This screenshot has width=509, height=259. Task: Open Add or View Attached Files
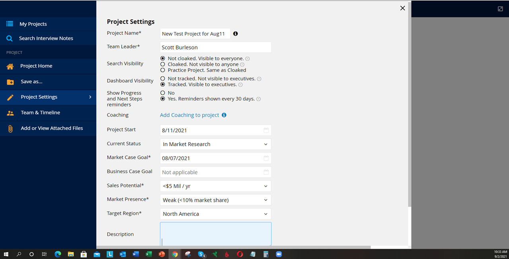tap(48, 128)
